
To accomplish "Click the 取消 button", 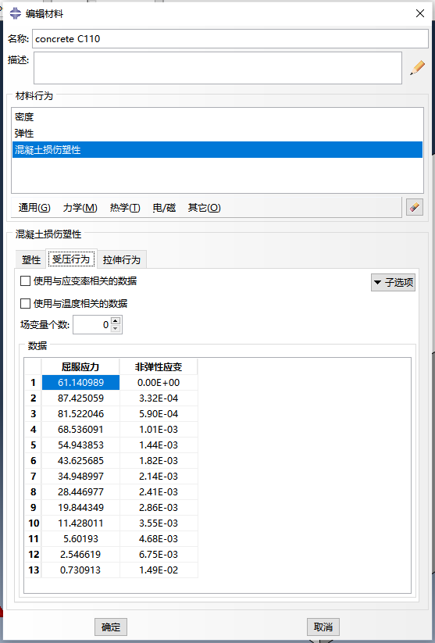I will [323, 627].
